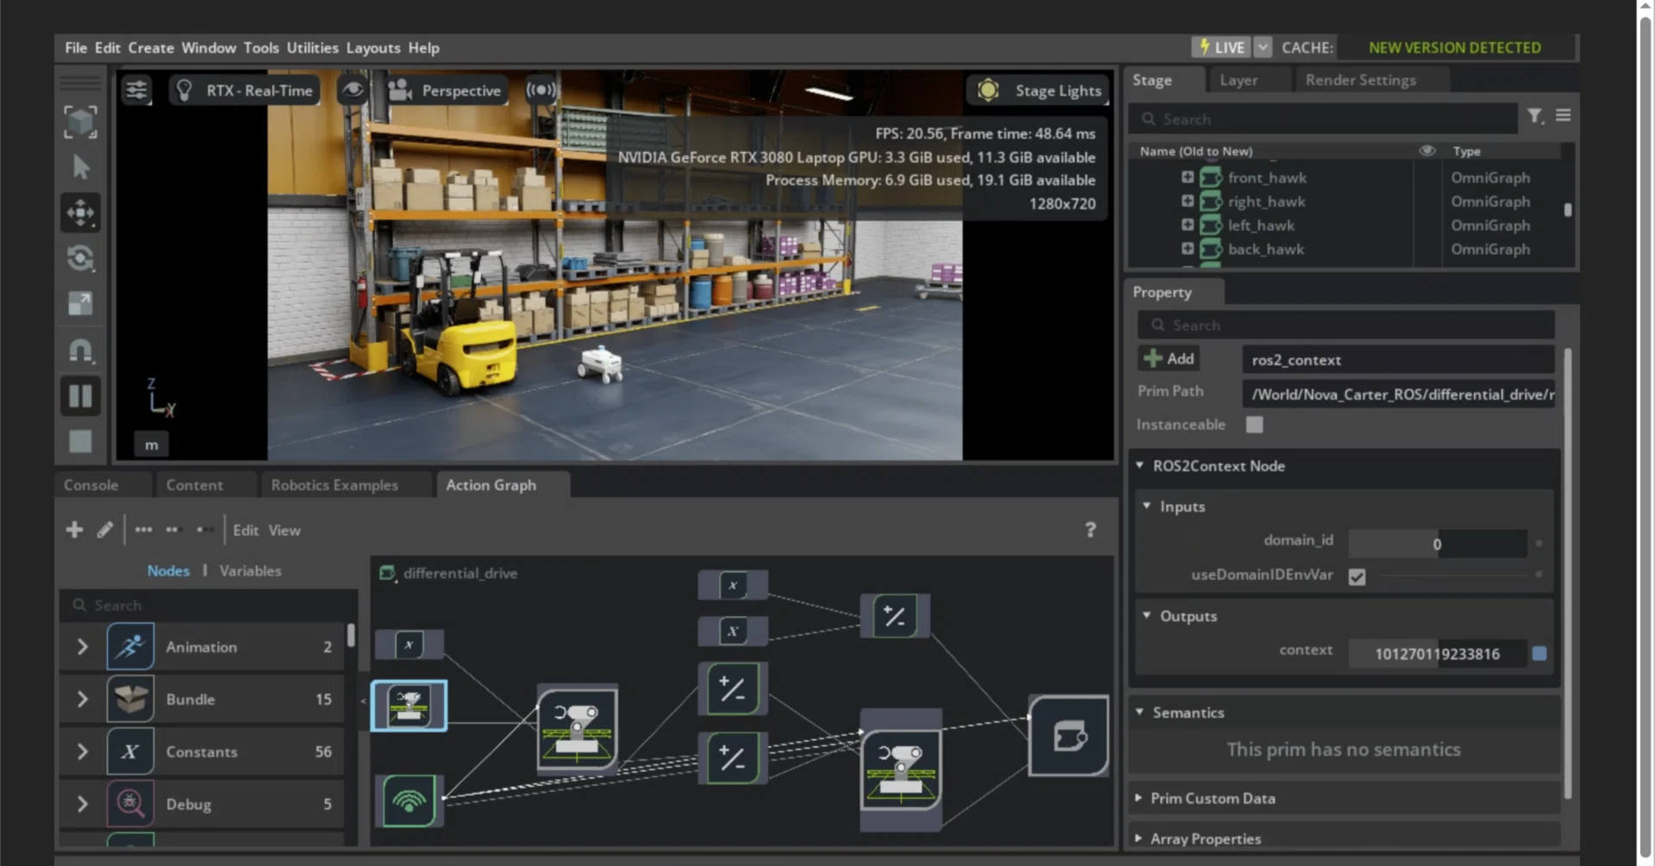
Task: Click the Add property button
Action: click(x=1169, y=358)
